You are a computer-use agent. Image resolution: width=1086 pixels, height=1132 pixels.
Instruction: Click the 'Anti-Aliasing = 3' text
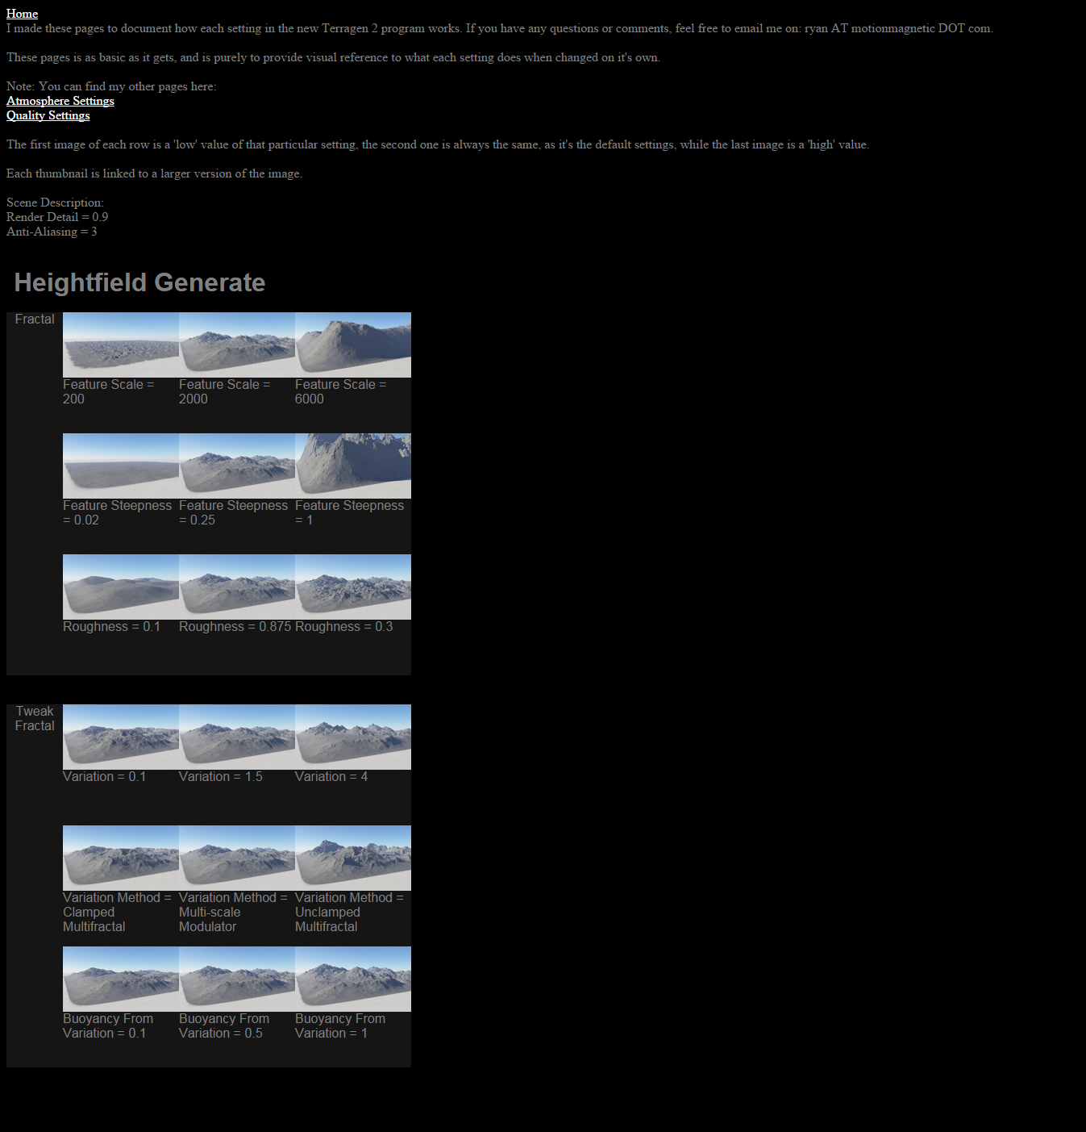click(52, 232)
